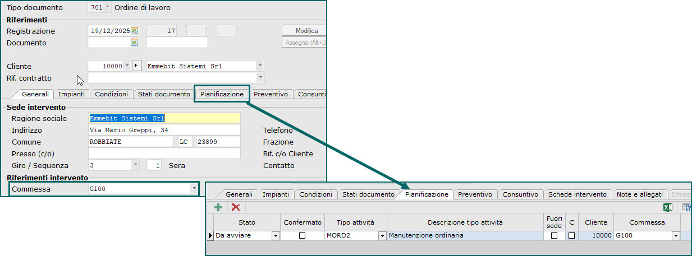Switch to the Impianti tab in upper form

click(x=71, y=94)
